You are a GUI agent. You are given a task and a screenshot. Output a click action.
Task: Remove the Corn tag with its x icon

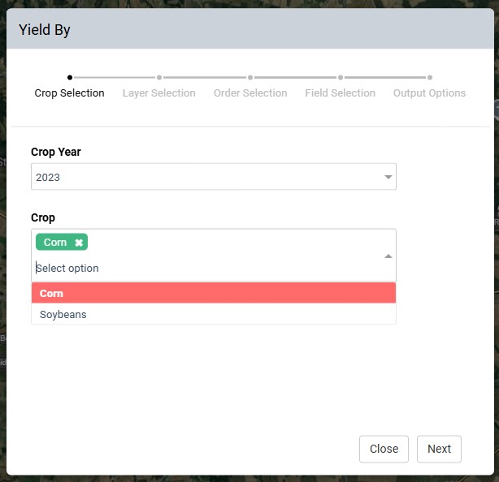click(79, 243)
